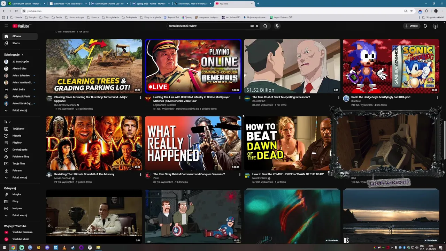Open Muzyka under Odkrywaj

20,194
